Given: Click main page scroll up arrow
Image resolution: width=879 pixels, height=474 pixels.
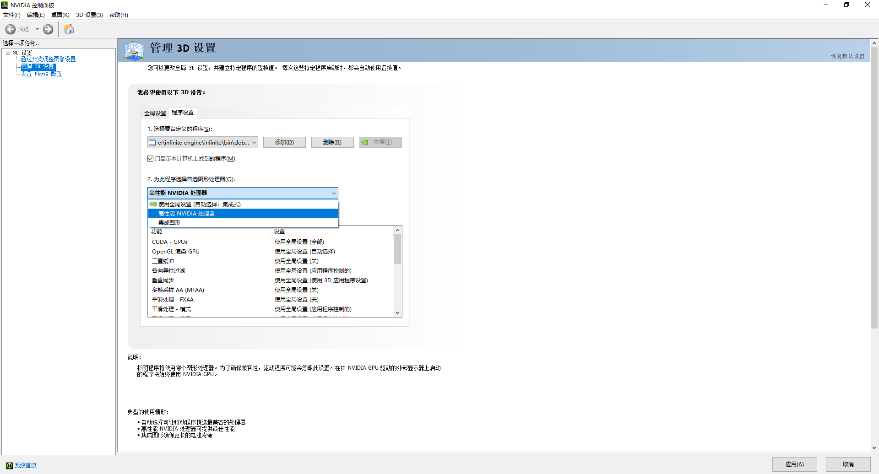Looking at the screenshot, I should (874, 43).
